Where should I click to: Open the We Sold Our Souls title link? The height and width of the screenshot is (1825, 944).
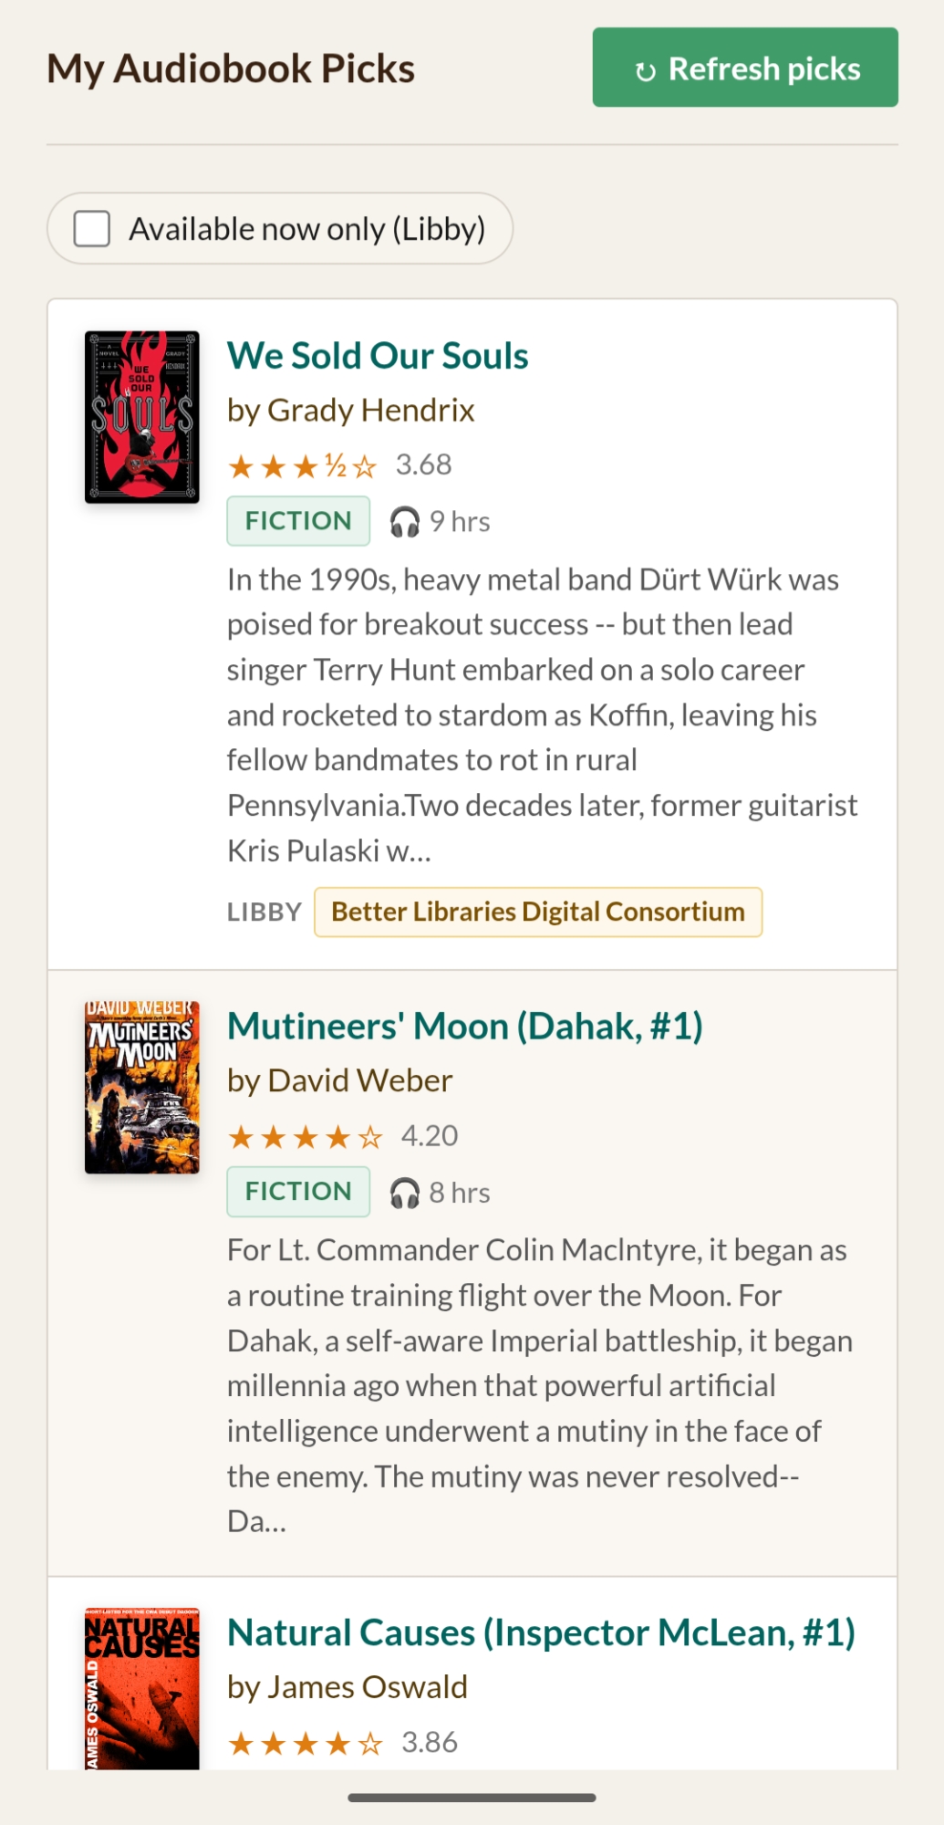378,356
